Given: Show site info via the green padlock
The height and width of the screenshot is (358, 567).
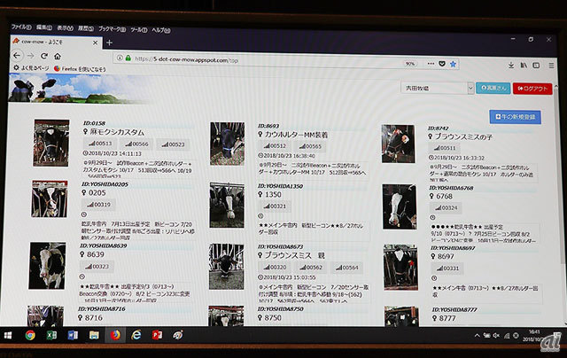Looking at the screenshot, I should click(x=128, y=58).
